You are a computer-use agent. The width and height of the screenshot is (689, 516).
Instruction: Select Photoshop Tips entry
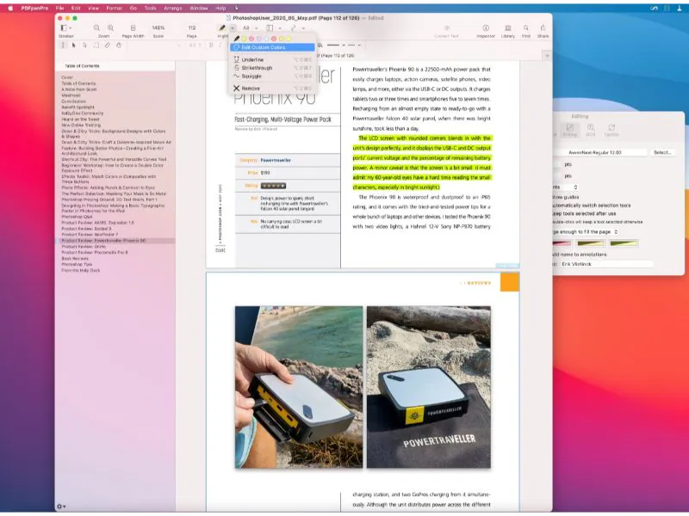pos(77,265)
